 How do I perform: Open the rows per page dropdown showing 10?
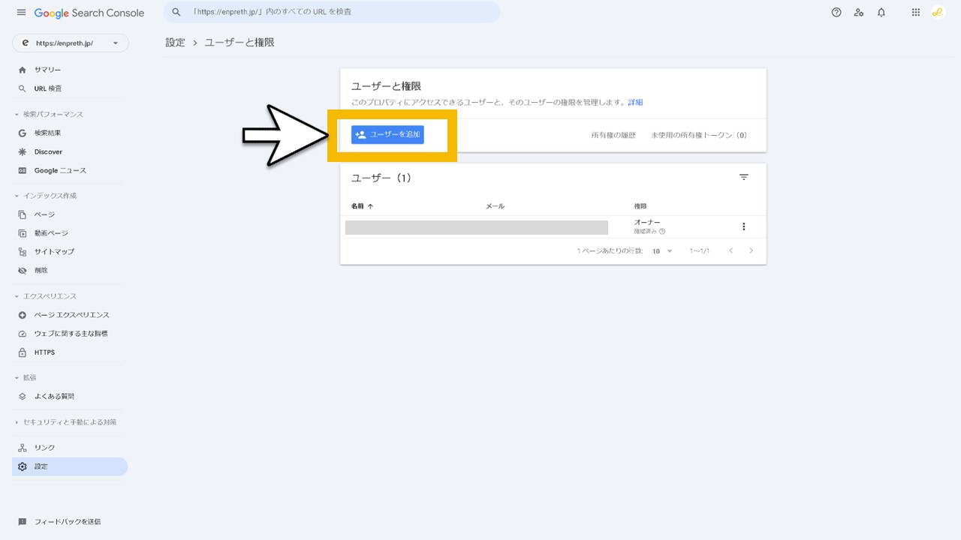point(662,251)
